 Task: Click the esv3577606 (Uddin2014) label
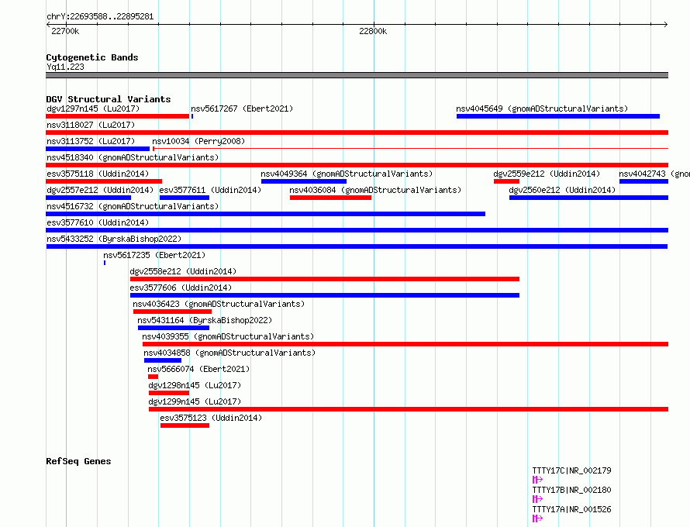click(181, 288)
